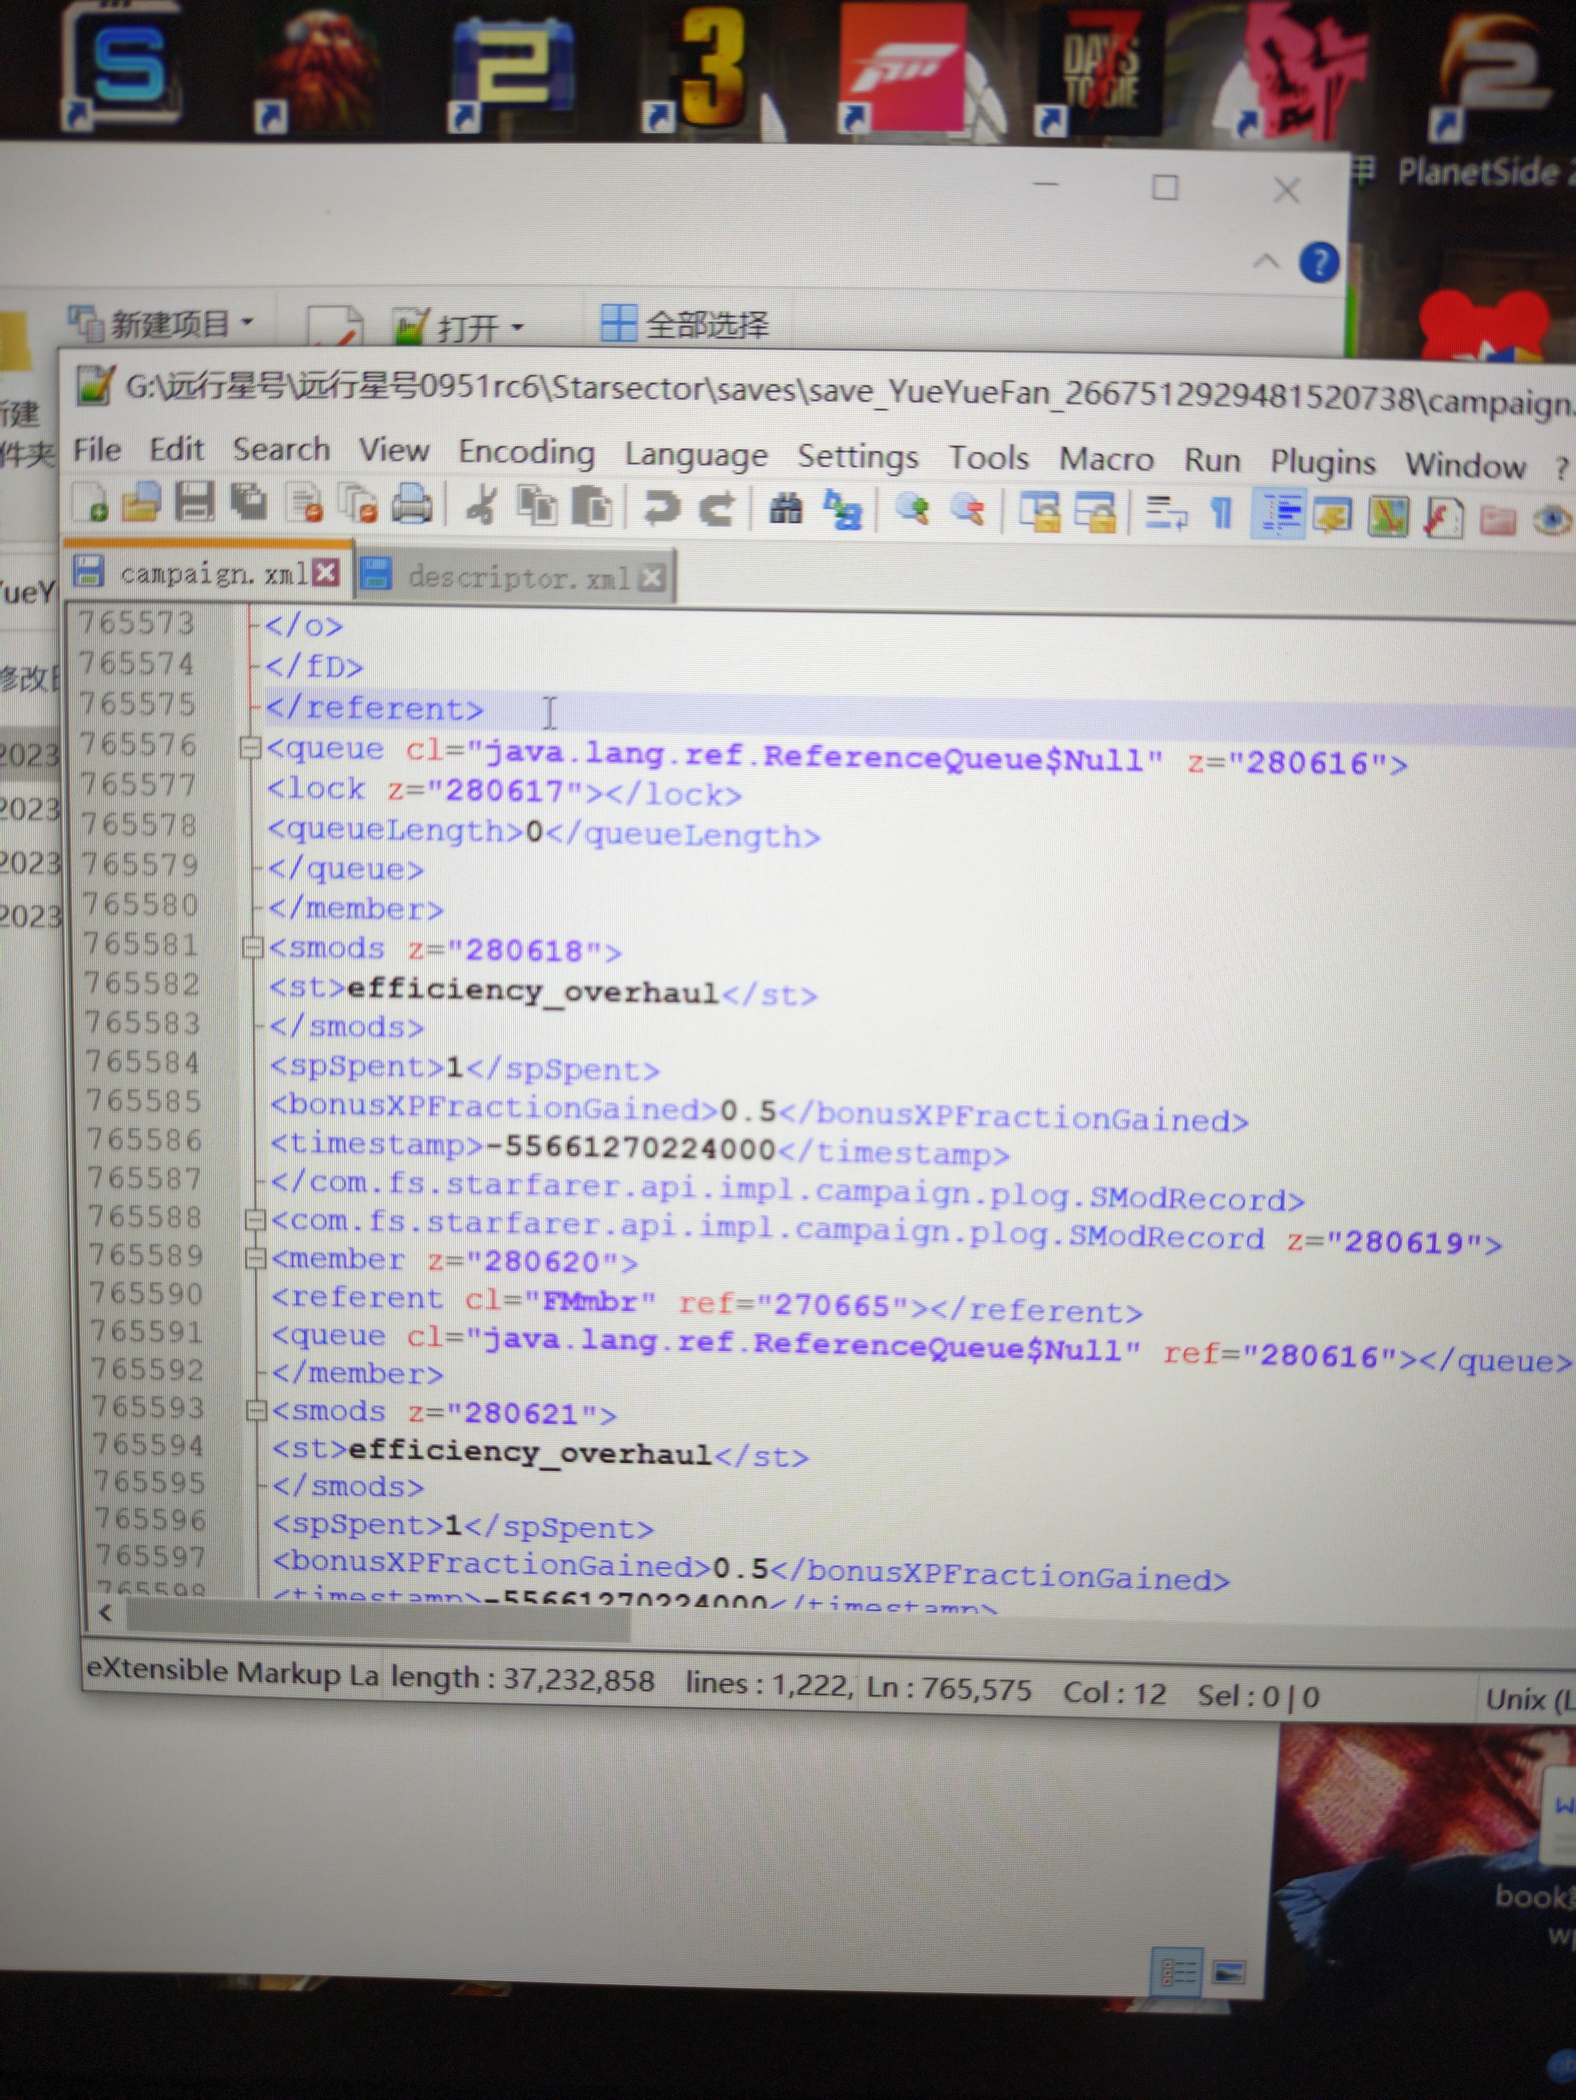The height and width of the screenshot is (2100, 1576).
Task: Collapse the smods fold at line 765581
Action: [x=252, y=947]
